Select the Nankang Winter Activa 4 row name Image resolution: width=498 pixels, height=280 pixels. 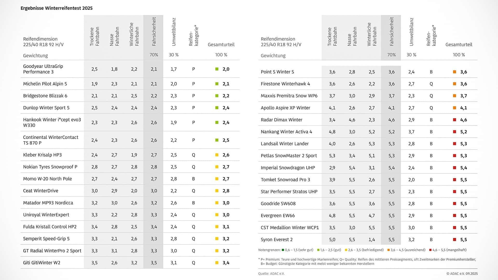tap(286, 132)
